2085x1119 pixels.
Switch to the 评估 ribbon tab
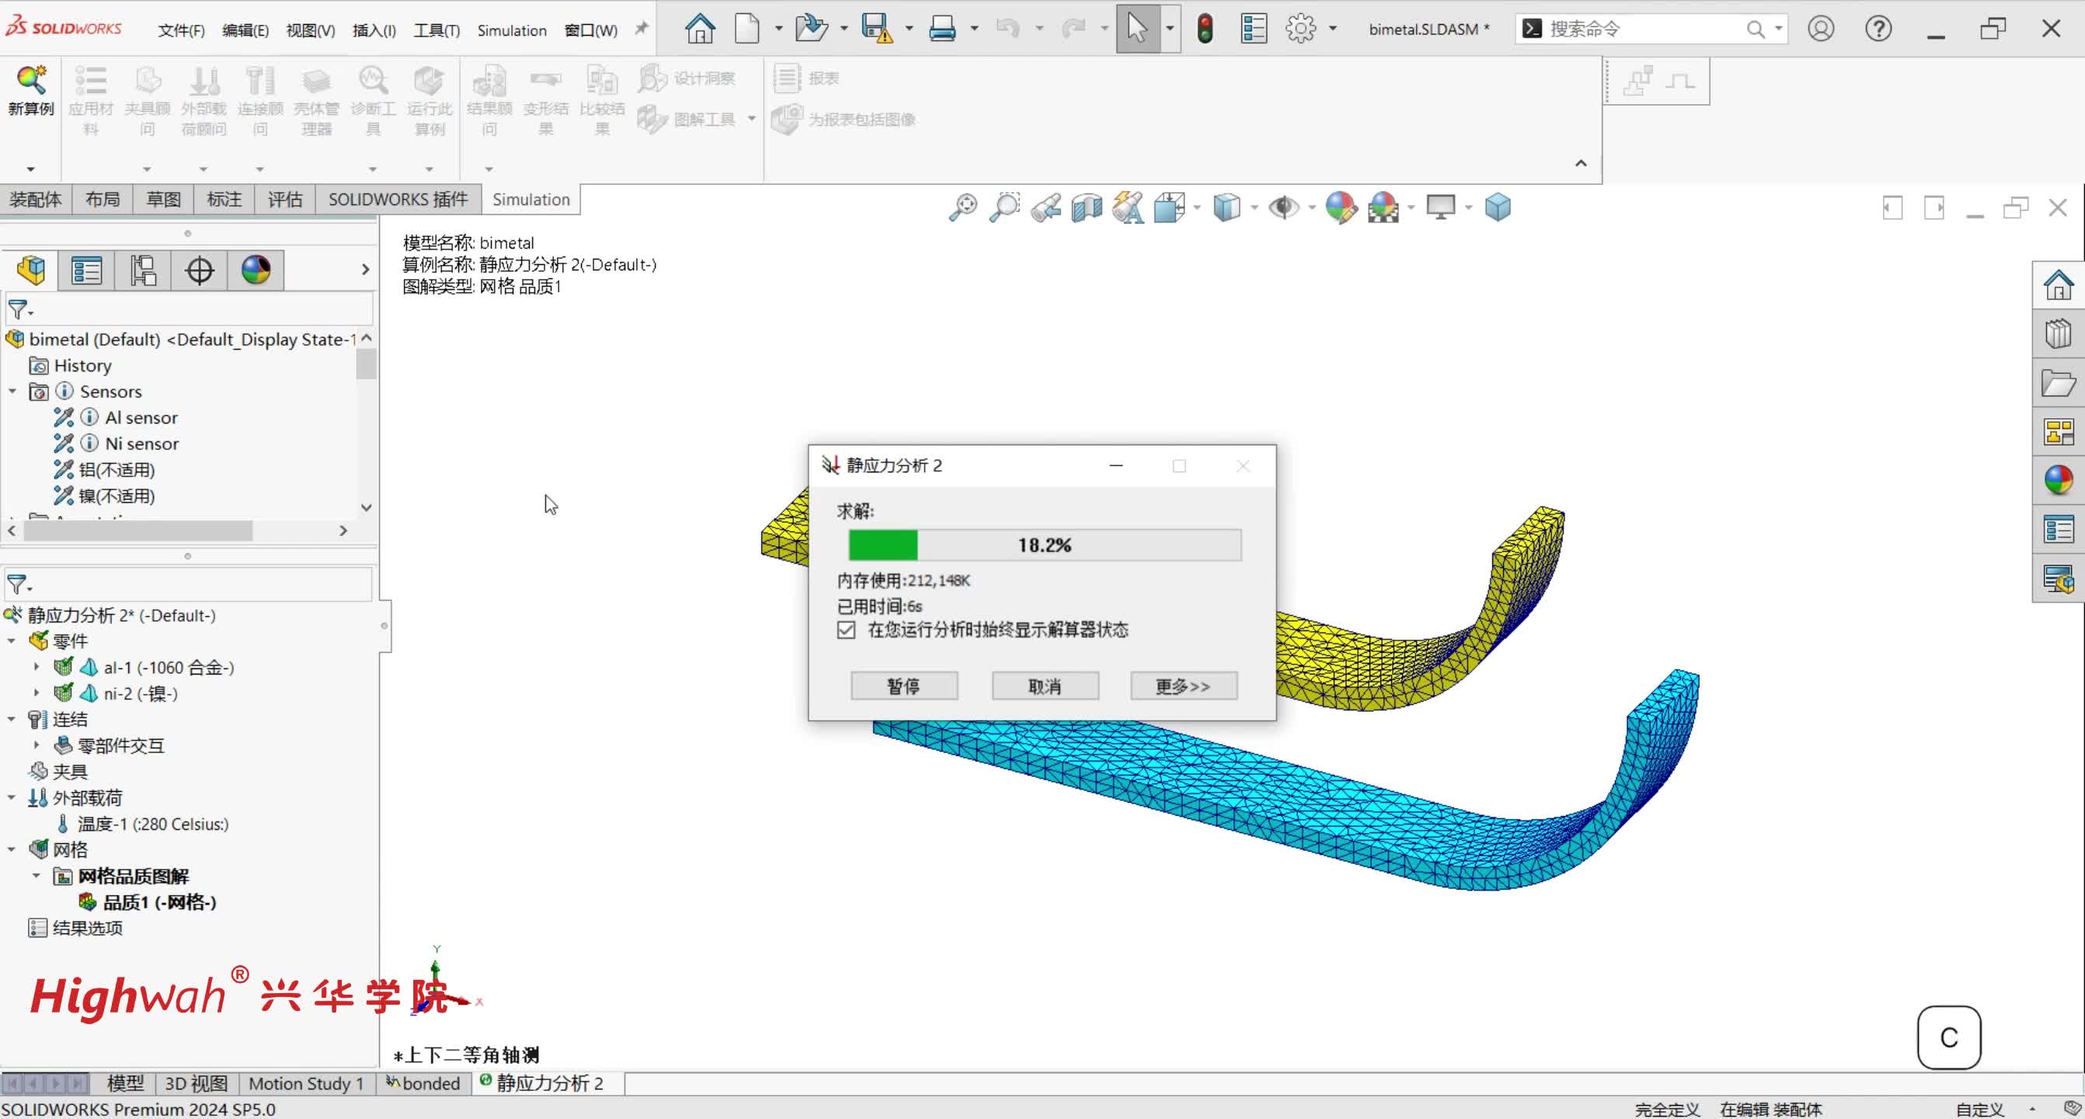pyautogui.click(x=285, y=199)
